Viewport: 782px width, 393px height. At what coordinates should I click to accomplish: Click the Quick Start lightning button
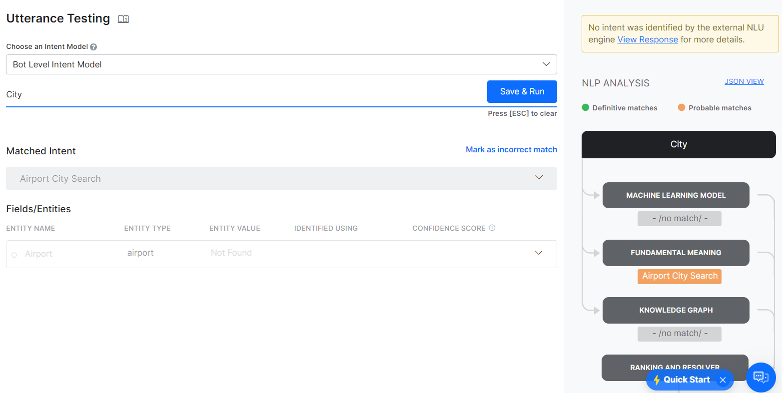click(682, 380)
